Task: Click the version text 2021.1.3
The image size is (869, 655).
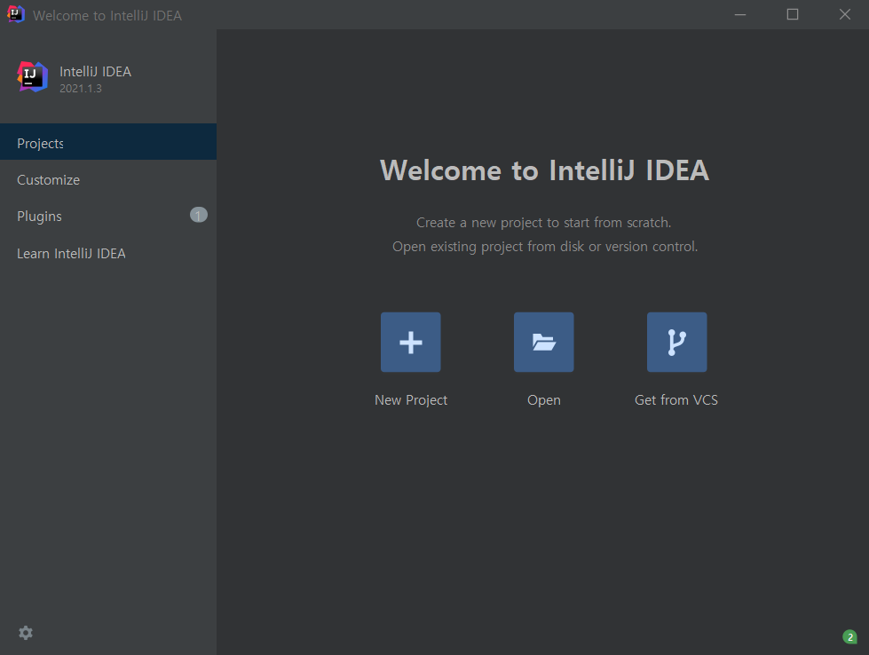Action: [81, 89]
